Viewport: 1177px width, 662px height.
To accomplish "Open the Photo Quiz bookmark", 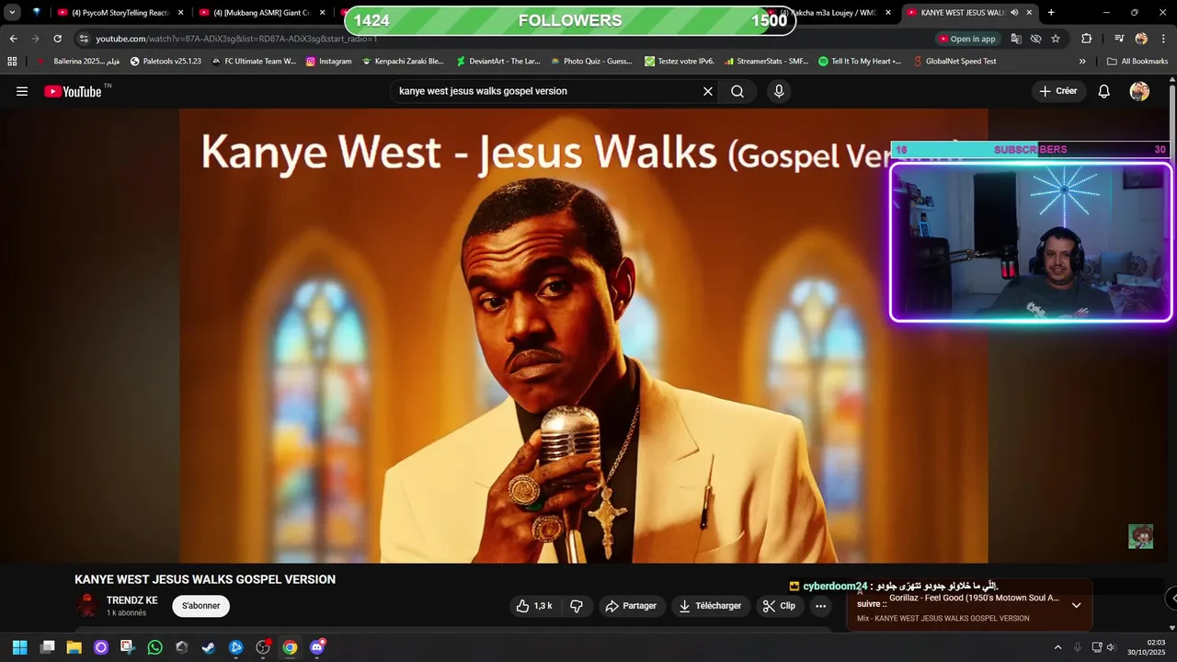I will [x=591, y=62].
